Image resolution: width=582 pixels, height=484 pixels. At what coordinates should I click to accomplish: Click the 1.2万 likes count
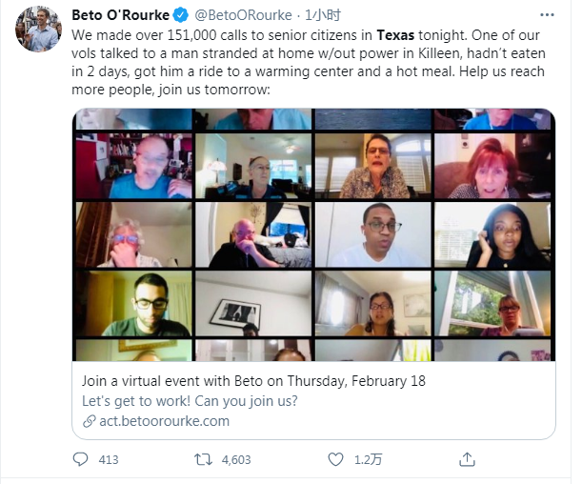point(369,459)
